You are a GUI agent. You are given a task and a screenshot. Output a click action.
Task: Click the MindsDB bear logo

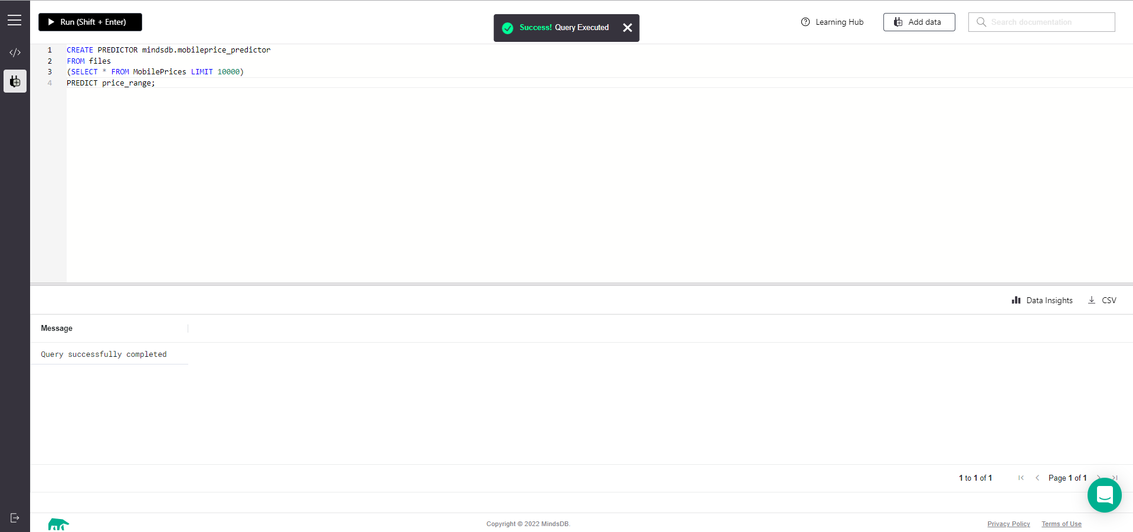pos(58,524)
